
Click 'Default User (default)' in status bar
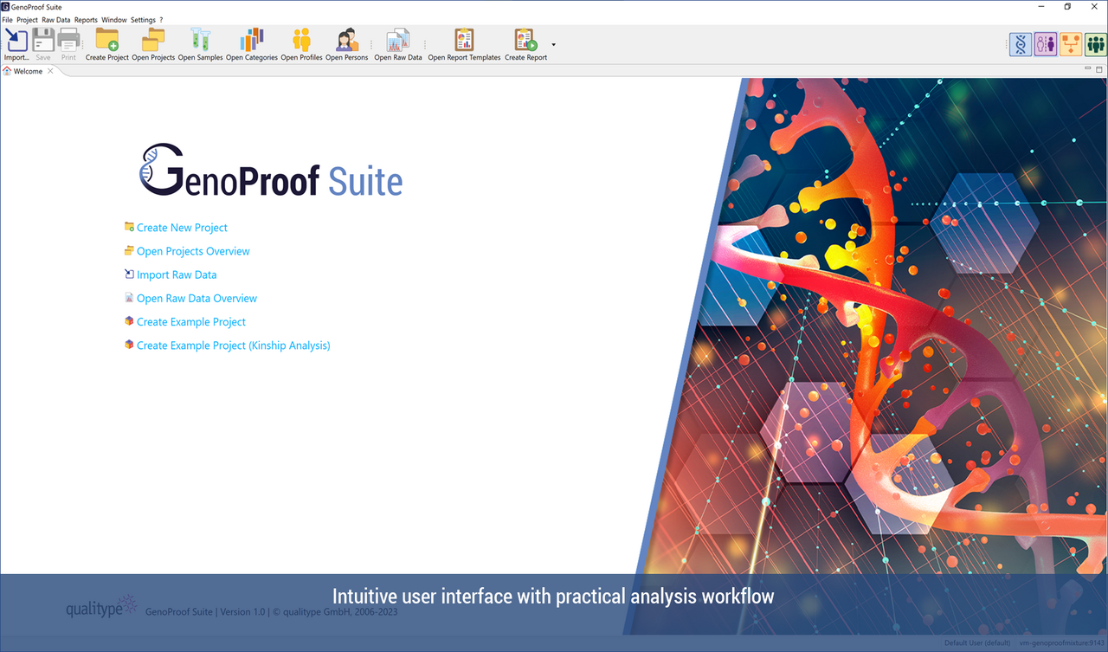click(x=977, y=643)
